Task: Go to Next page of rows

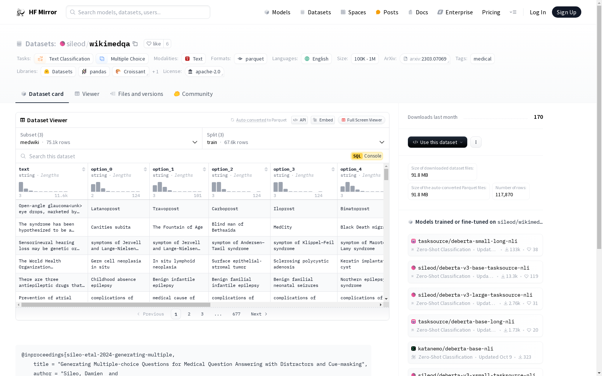Action: pyautogui.click(x=259, y=314)
